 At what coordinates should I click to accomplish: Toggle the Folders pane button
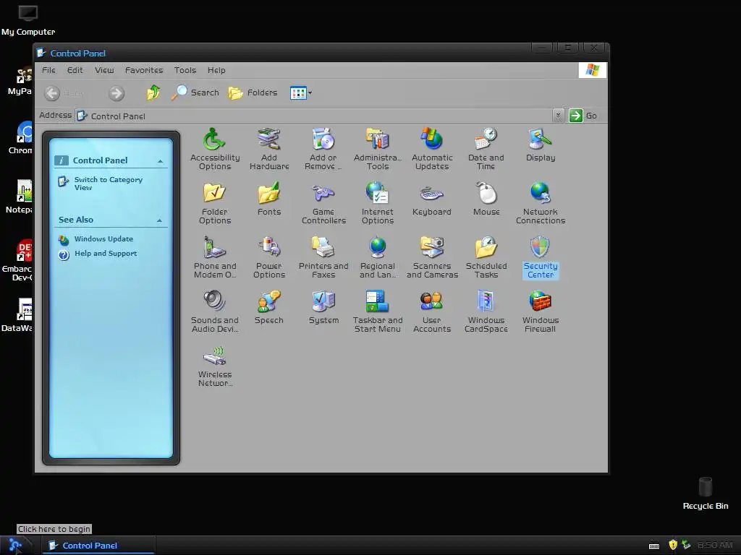[x=253, y=93]
